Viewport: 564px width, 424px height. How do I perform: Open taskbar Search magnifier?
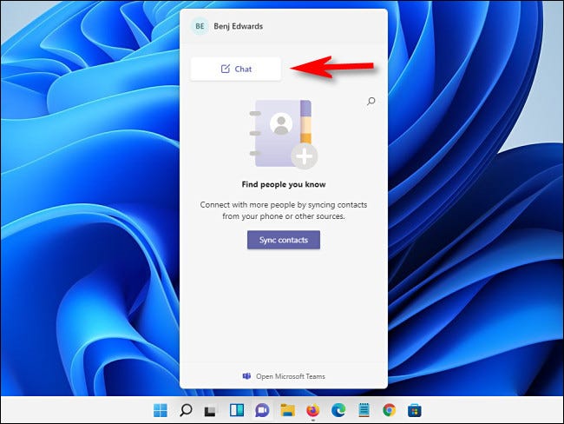tap(186, 410)
